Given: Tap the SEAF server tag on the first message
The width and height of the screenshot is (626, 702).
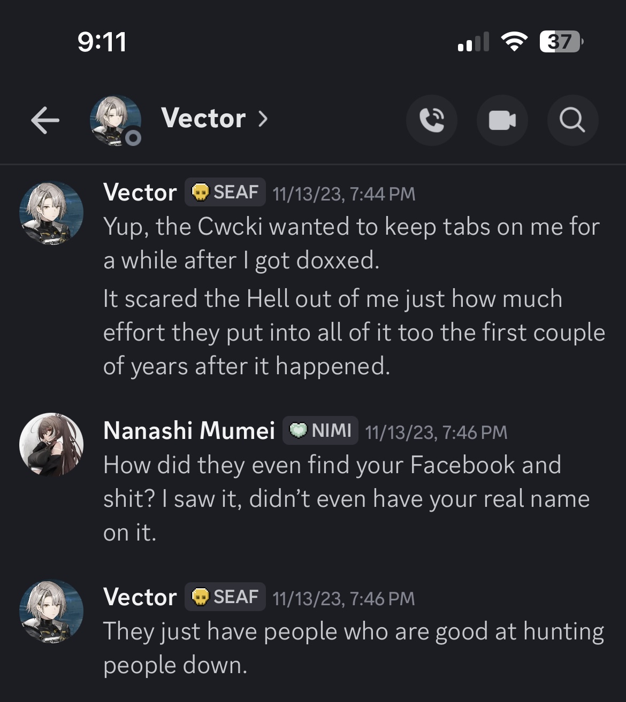Looking at the screenshot, I should click(x=225, y=192).
